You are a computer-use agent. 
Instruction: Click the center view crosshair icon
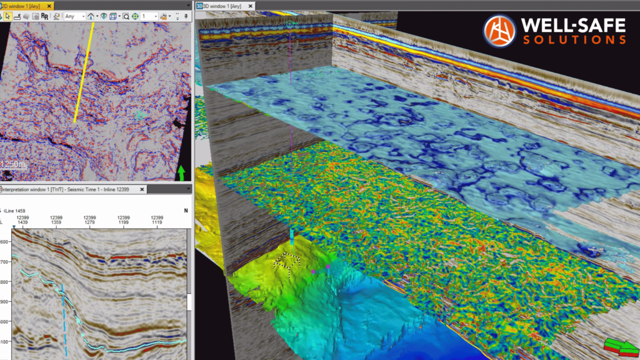[x=136, y=17]
